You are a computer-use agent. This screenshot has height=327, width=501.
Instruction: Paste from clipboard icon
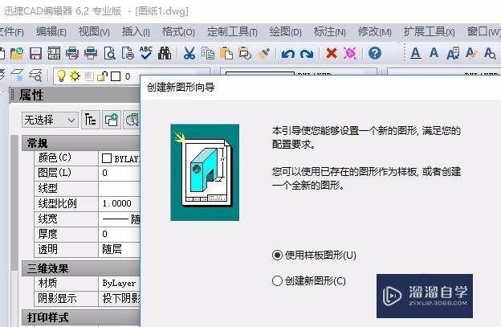click(226, 53)
